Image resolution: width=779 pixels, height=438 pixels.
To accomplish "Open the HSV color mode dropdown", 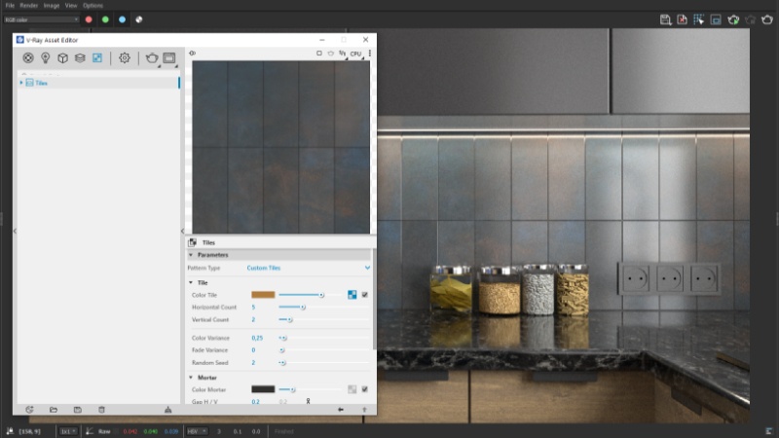I will click(x=198, y=431).
